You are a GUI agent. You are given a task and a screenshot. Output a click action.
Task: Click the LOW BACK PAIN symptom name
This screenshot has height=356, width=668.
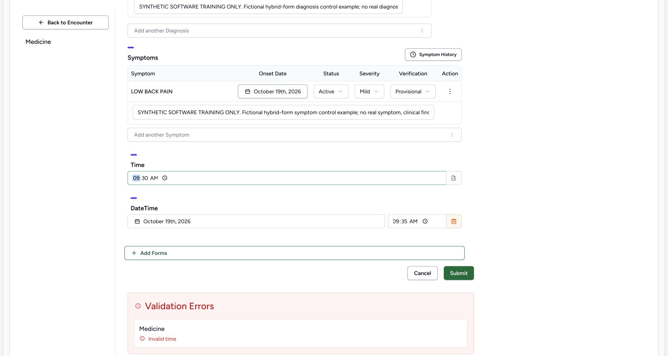(152, 92)
